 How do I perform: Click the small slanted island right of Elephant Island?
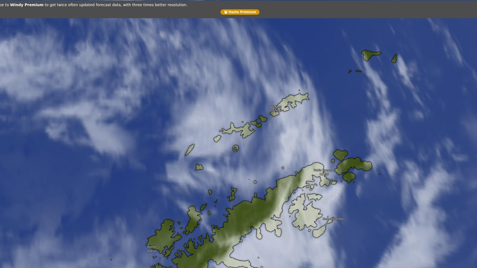(394, 58)
